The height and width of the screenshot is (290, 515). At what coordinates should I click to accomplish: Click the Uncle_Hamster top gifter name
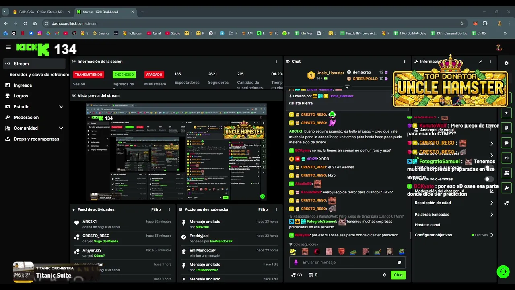coord(330,73)
